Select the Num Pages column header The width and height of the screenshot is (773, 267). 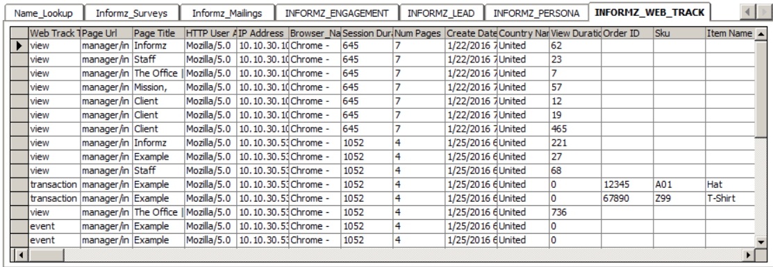click(419, 33)
